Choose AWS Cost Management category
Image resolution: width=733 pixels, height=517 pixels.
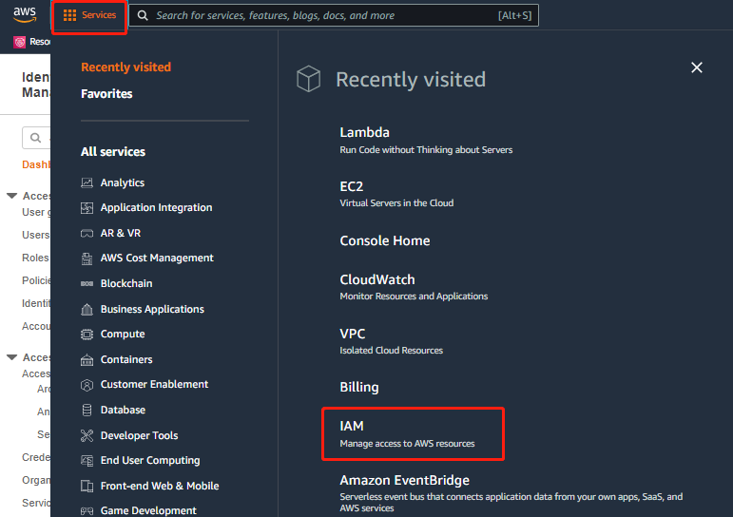pos(157,258)
